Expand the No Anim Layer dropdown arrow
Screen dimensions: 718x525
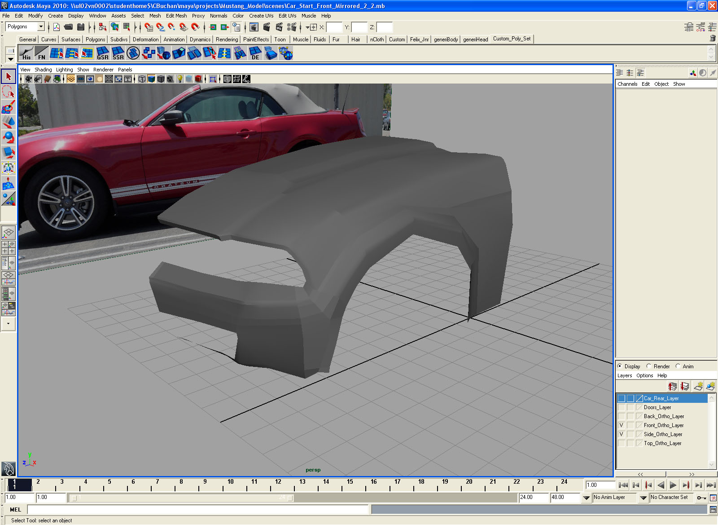click(x=586, y=498)
